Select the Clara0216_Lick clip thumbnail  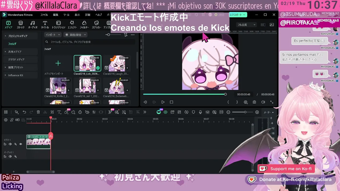click(87, 63)
